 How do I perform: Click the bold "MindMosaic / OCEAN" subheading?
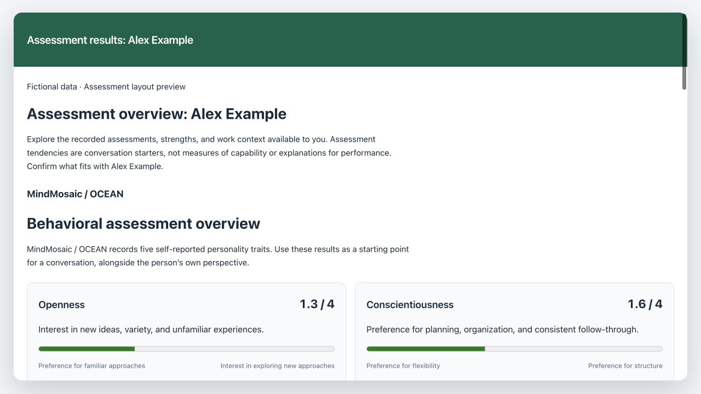(75, 194)
